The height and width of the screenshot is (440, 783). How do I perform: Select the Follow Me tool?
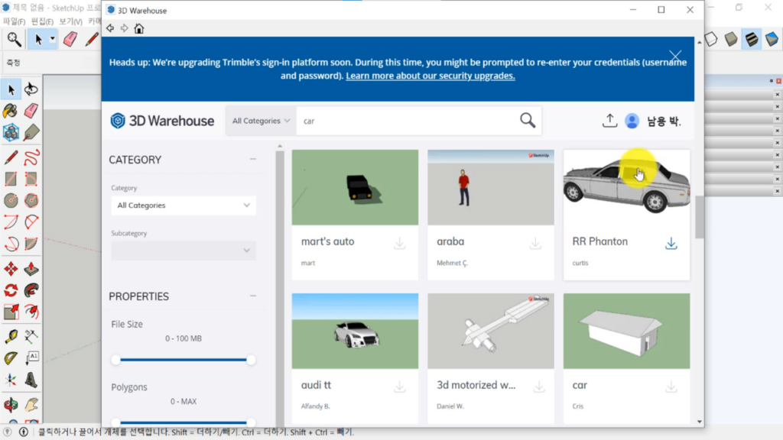pyautogui.click(x=31, y=290)
